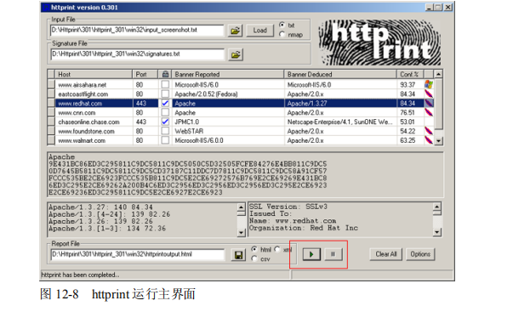Choose xml report format radio
Screen dimensions: 513x312
(x=277, y=249)
